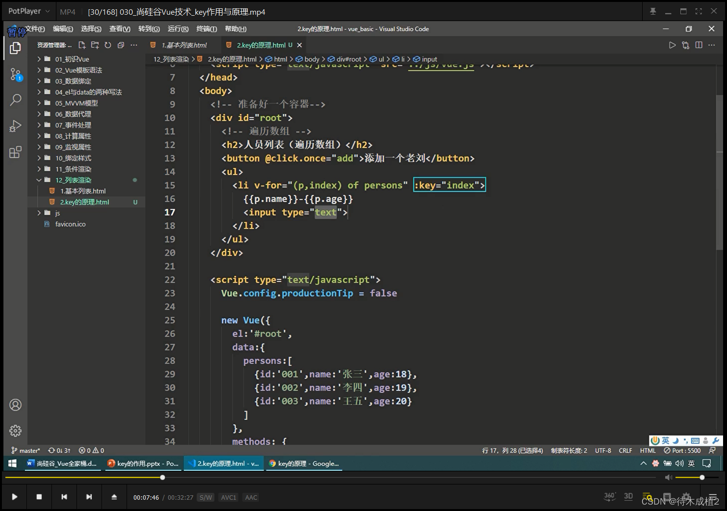
Task: Seek on the PotPlayer progress bar
Action: (331, 477)
